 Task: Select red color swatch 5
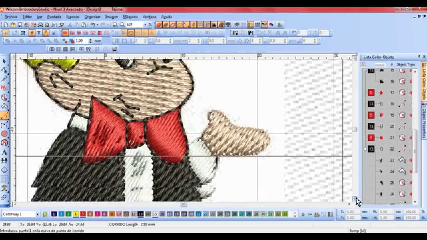click(x=83, y=214)
